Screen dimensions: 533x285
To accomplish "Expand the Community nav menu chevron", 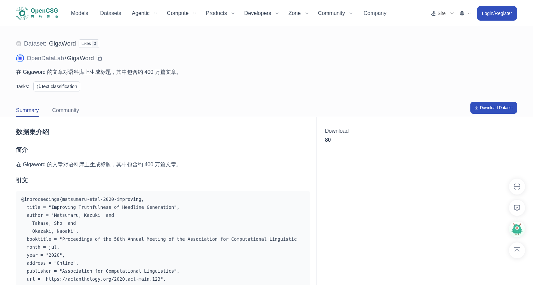I will tap(351, 13).
